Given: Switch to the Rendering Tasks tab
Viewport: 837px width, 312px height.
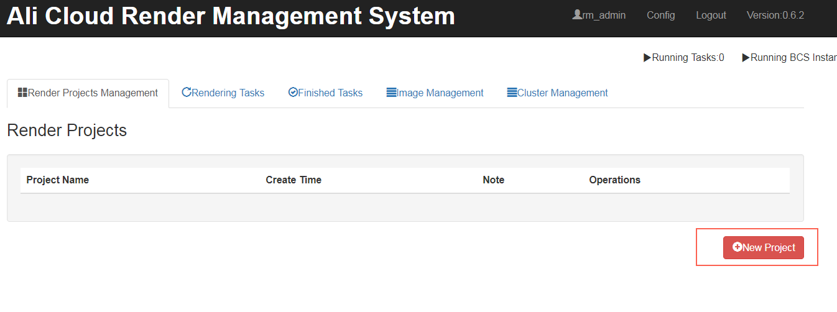Looking at the screenshot, I should click(x=223, y=93).
